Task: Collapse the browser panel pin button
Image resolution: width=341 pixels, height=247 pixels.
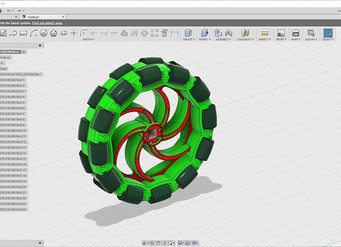Action: tap(40, 45)
